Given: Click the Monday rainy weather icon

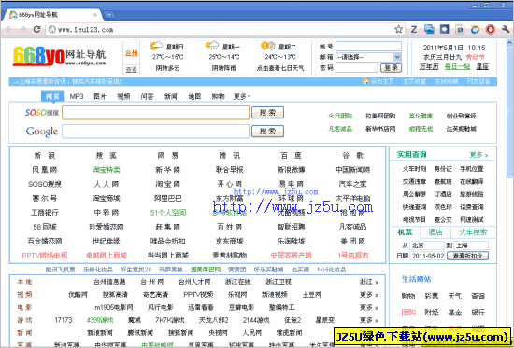Looking at the screenshot, I should [212, 46].
